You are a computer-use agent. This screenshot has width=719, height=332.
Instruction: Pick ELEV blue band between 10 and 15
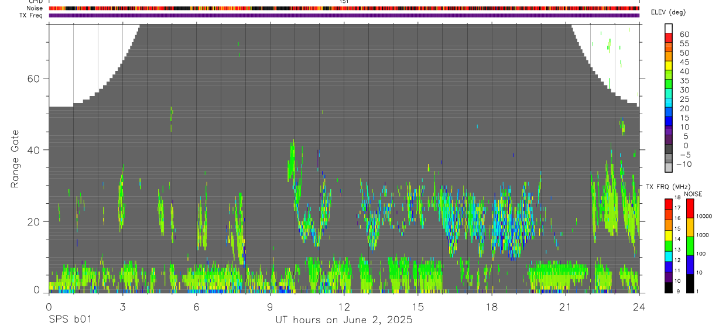669,122
